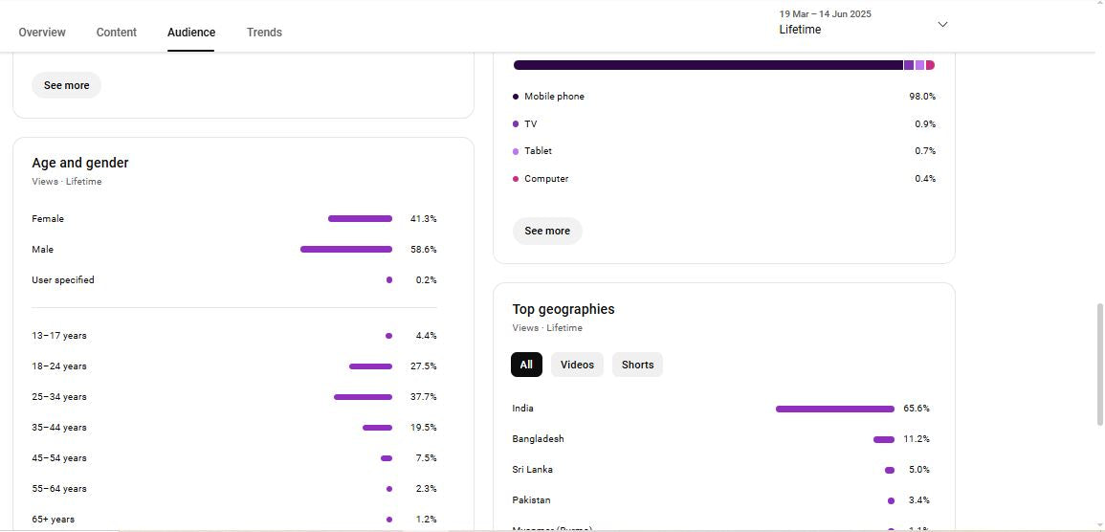Click See more under device type list
The width and height of the screenshot is (1105, 532).
click(547, 231)
